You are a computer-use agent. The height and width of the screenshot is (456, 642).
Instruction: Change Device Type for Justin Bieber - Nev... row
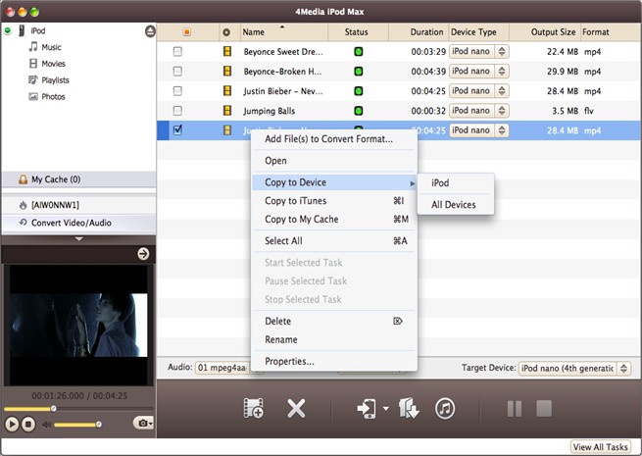(478, 91)
